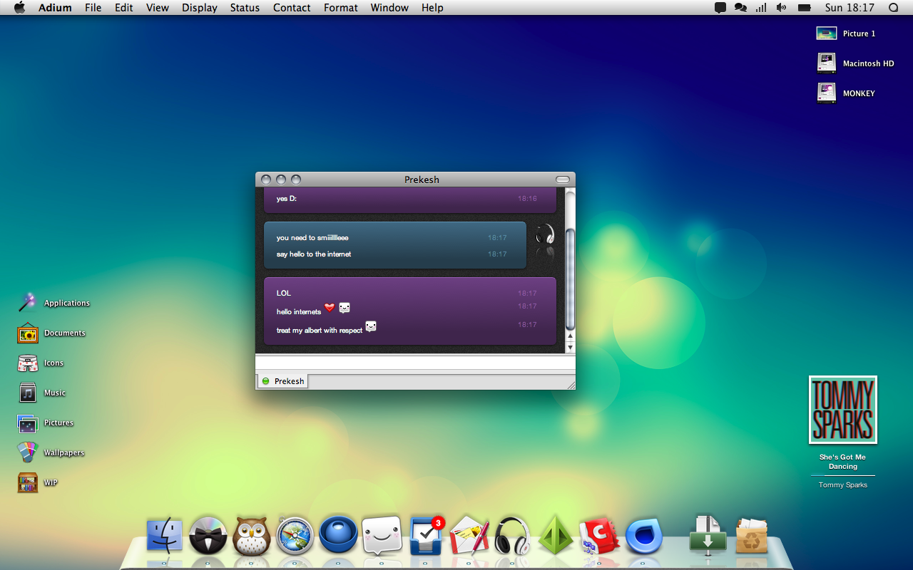Click the 'yes D:' message text
The image size is (913, 570).
pyautogui.click(x=287, y=199)
